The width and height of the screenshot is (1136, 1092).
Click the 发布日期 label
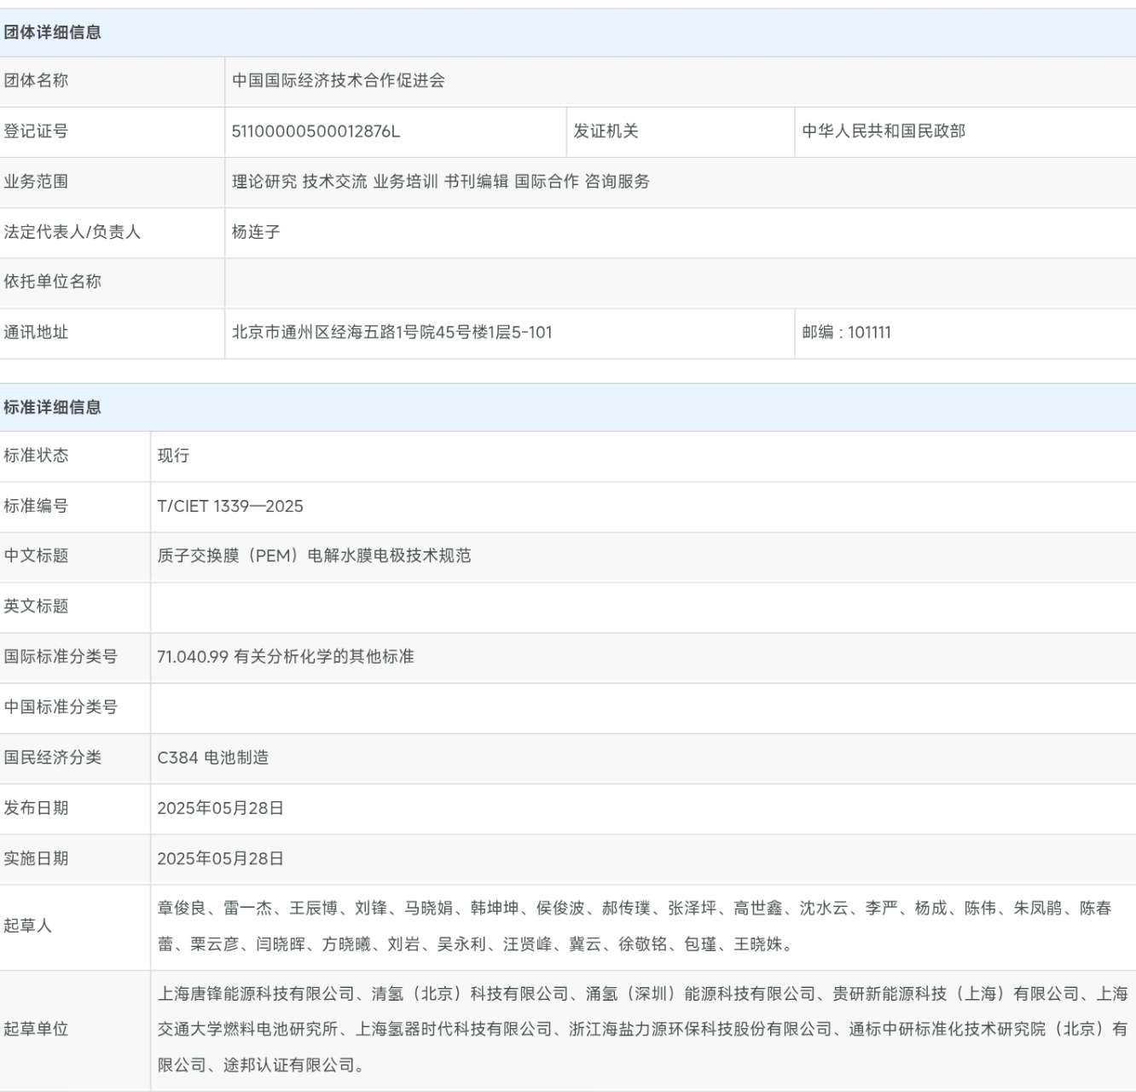[x=36, y=807]
